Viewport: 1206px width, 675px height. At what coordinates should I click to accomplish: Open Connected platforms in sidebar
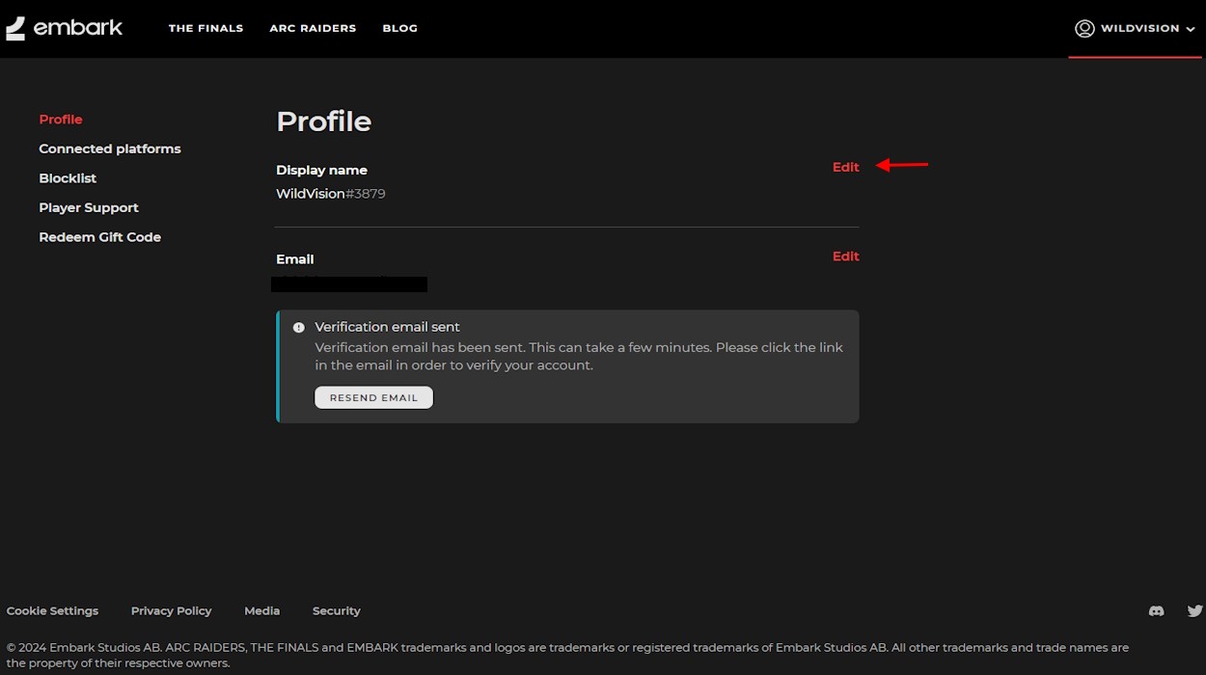pos(110,148)
